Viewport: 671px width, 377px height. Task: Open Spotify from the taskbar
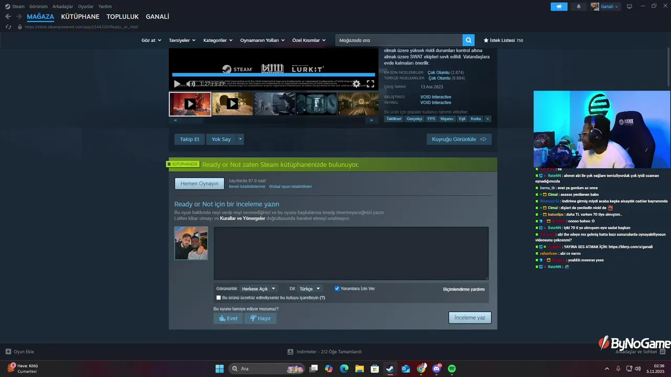452,369
